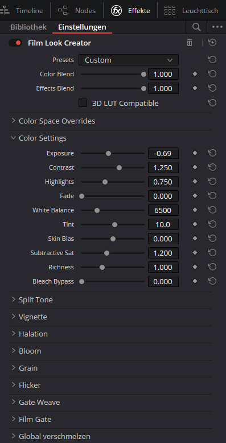Image resolution: width=226 pixels, height=443 pixels.
Task: Click the Tint value field 10.0
Action: tap(163, 224)
